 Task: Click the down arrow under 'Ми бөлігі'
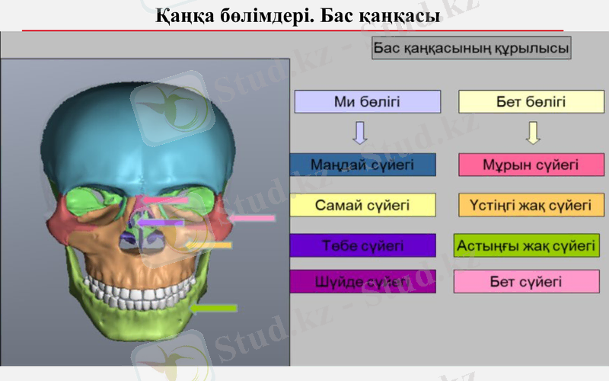click(359, 133)
